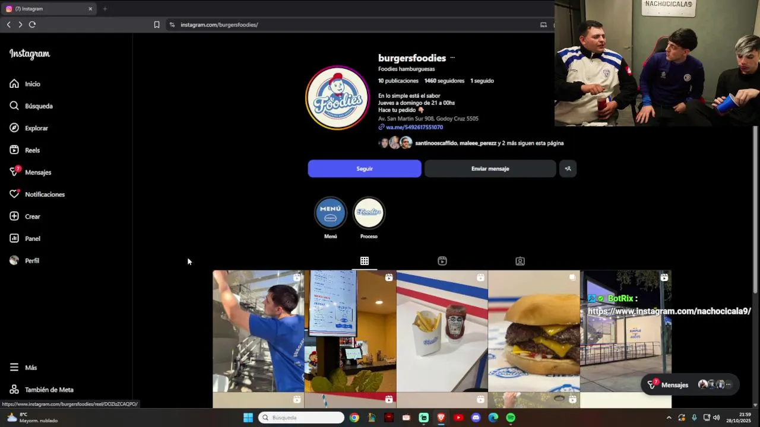Open Microsoft Edge from the taskbar

pyautogui.click(x=493, y=418)
